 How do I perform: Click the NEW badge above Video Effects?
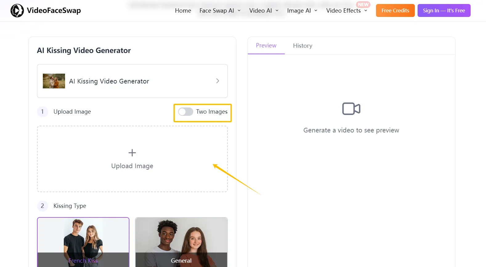coord(363,5)
